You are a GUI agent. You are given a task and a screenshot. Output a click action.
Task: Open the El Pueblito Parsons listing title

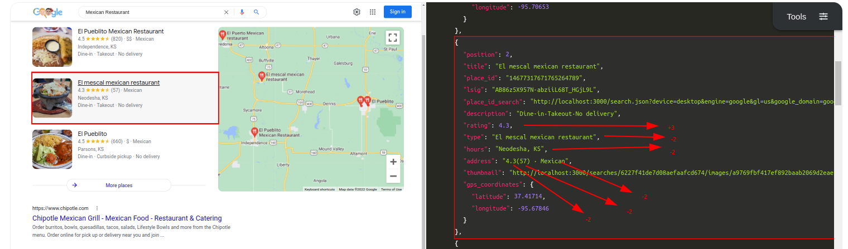[92, 134]
